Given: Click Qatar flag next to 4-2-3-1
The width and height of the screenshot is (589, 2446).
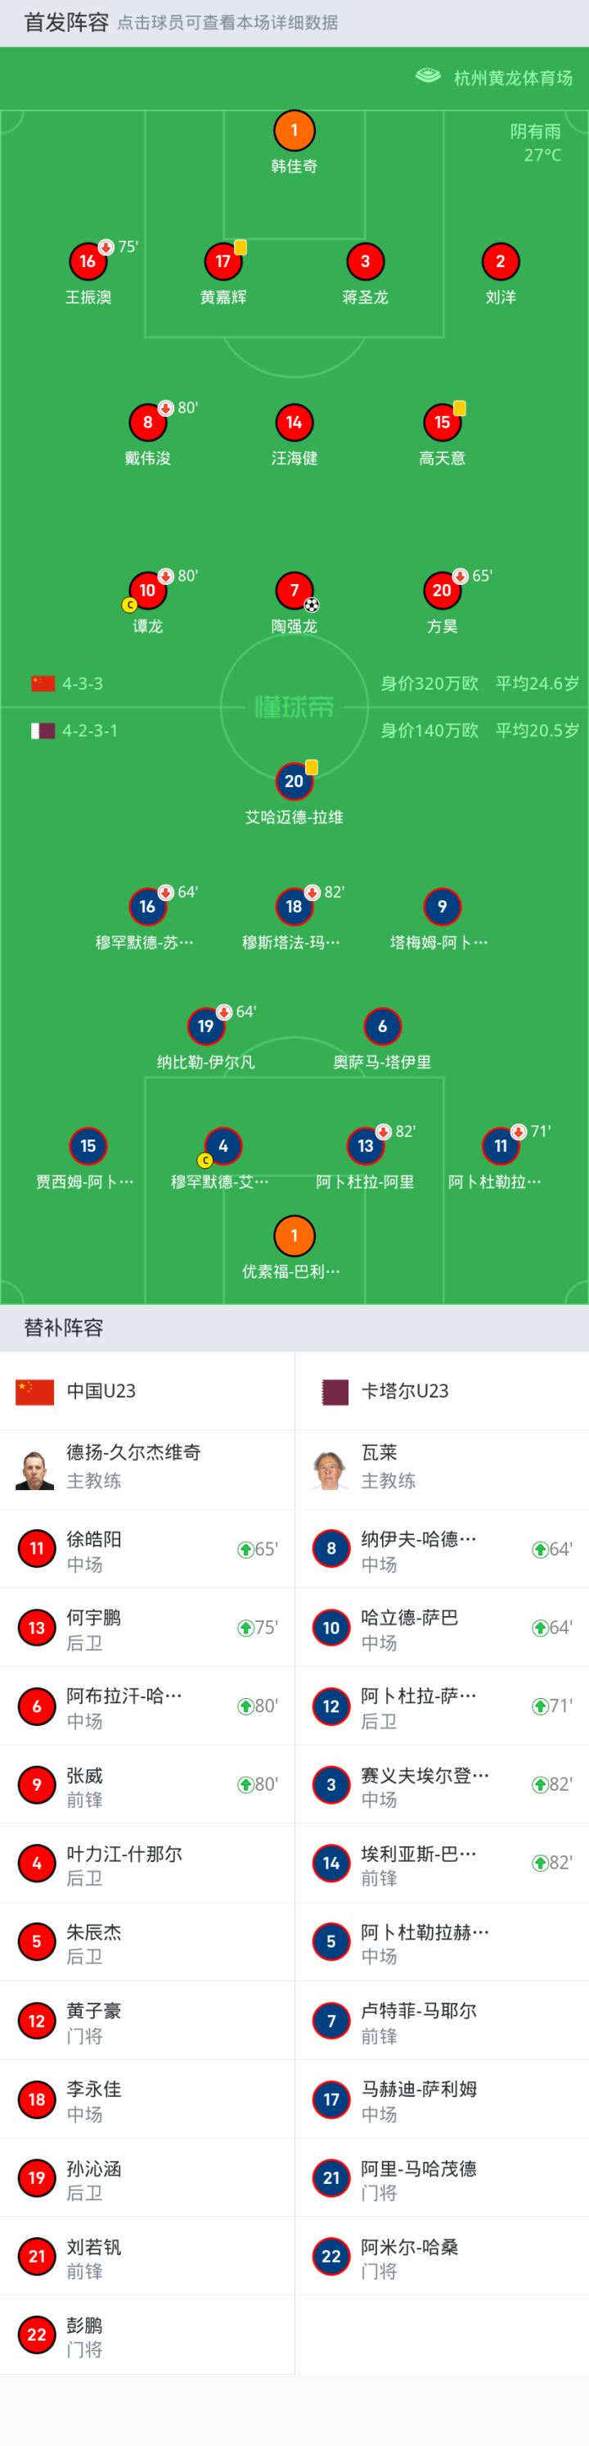Looking at the screenshot, I should (43, 732).
